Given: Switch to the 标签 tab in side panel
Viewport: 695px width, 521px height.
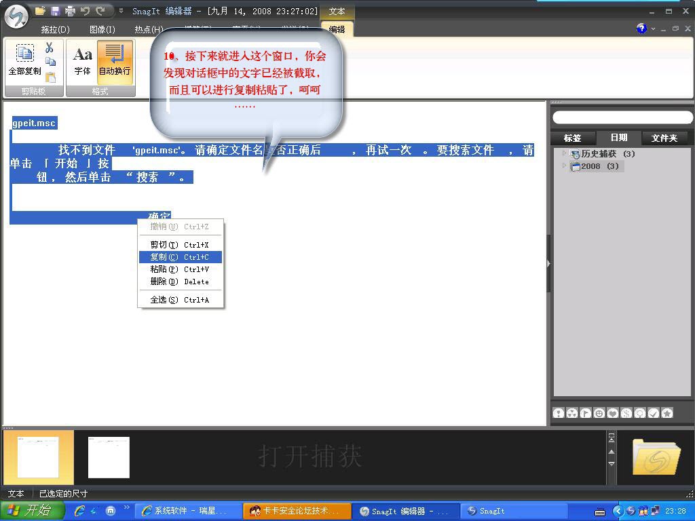Looking at the screenshot, I should [x=572, y=138].
